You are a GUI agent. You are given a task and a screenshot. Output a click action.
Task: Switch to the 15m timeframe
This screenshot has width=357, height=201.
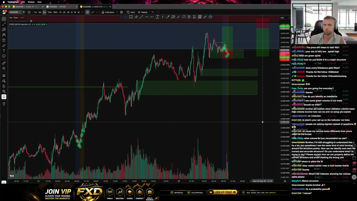click(50, 12)
